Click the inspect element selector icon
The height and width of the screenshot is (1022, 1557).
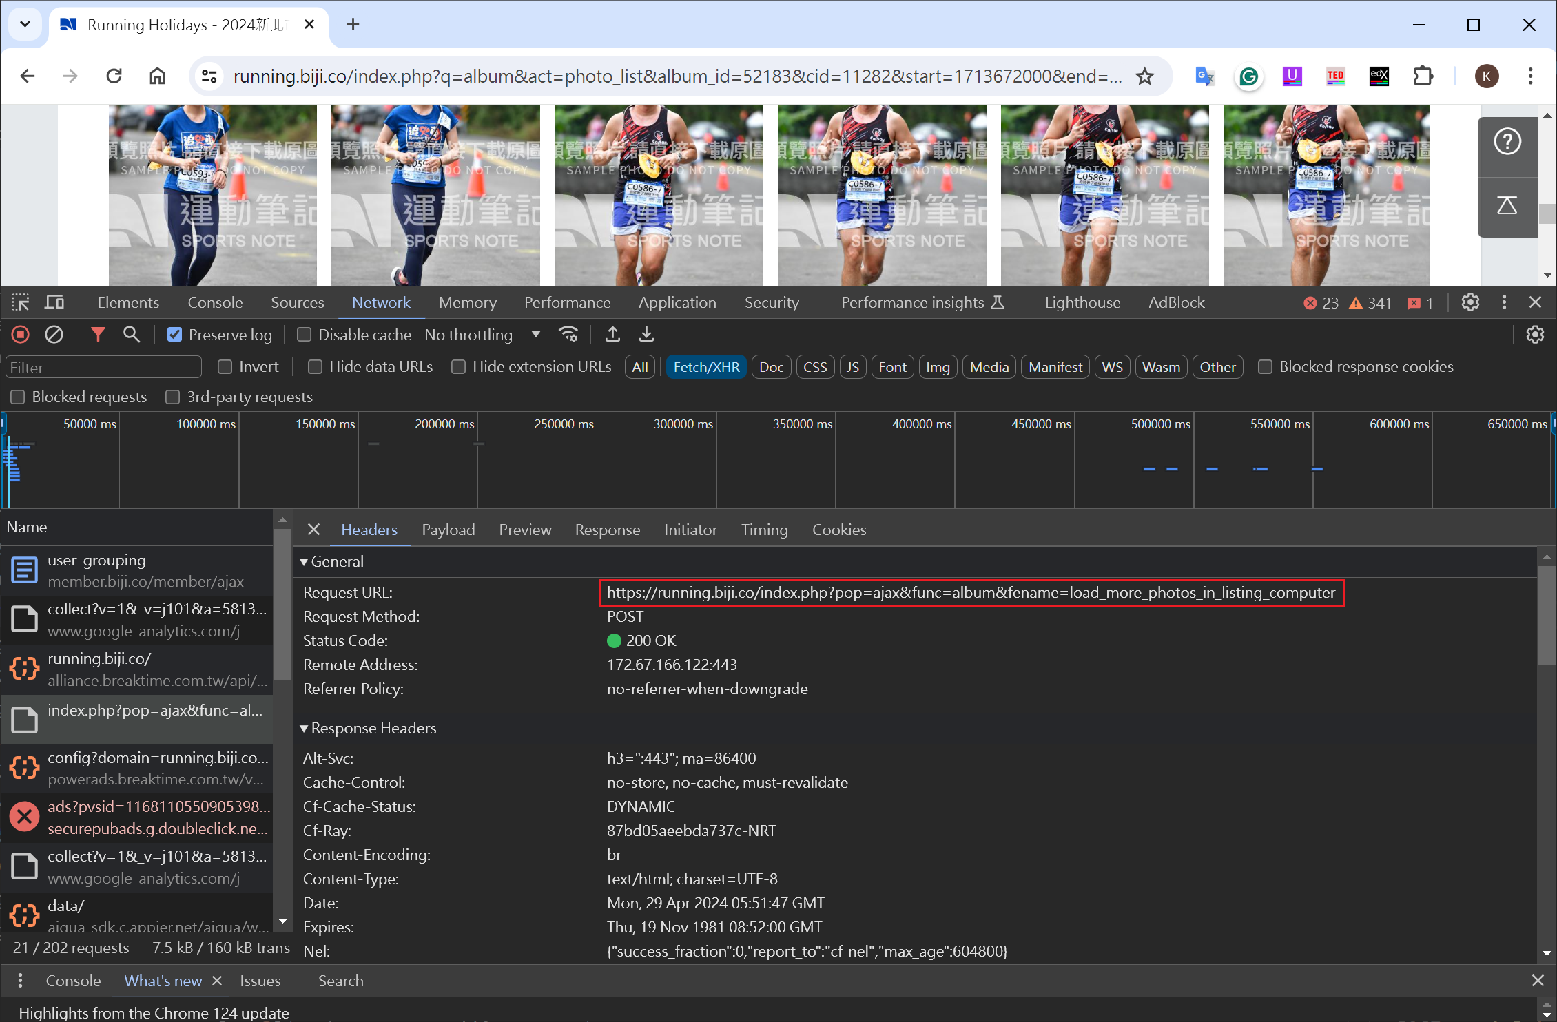click(20, 302)
